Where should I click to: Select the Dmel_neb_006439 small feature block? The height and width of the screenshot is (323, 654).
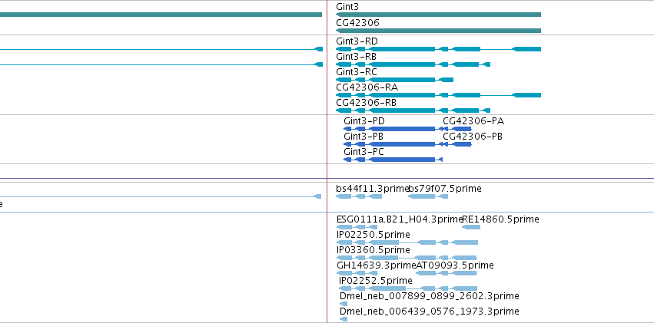[x=344, y=320]
